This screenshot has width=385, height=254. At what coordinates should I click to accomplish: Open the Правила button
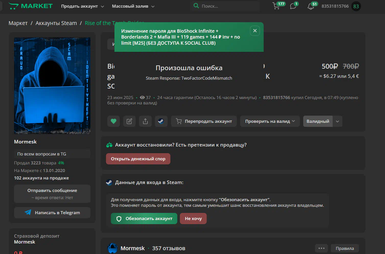(345, 248)
